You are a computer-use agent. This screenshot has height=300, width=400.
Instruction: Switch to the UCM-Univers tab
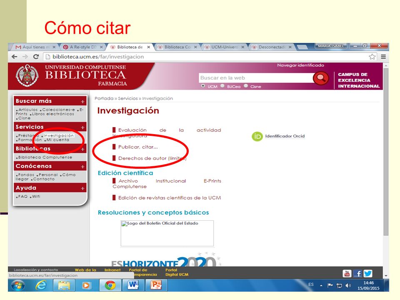[x=225, y=47]
